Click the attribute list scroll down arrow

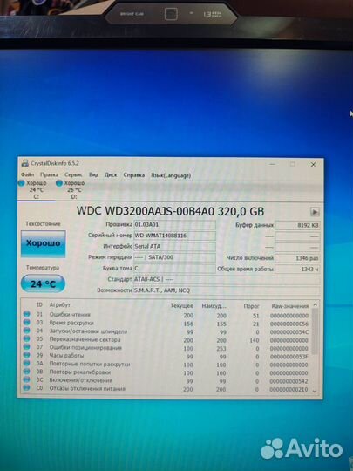[315, 391]
